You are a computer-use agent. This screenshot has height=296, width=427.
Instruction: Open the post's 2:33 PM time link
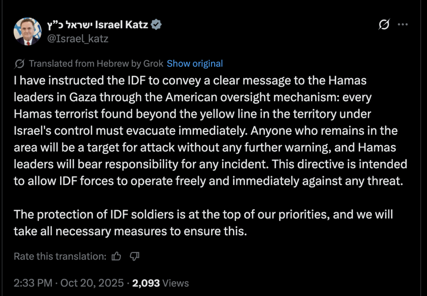pos(33,284)
